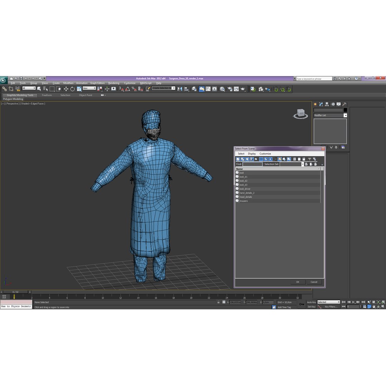The image size is (386, 386).
Task: Click the Render Production teapot icon
Action: tap(243, 89)
